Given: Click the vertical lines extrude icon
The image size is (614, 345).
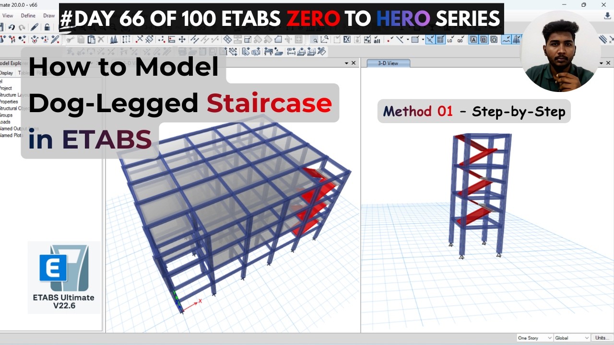Looking at the screenshot, I should click(126, 40).
